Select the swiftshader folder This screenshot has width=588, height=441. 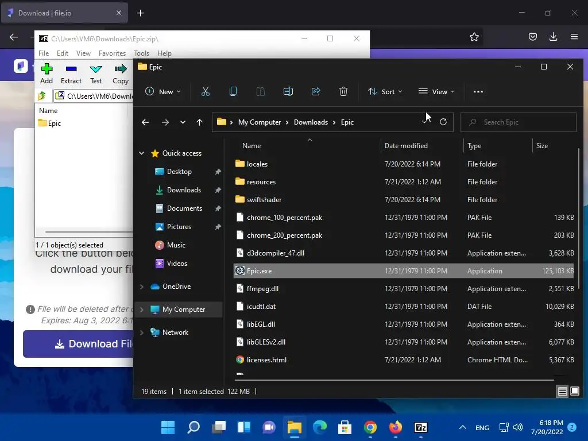coord(404,199)
